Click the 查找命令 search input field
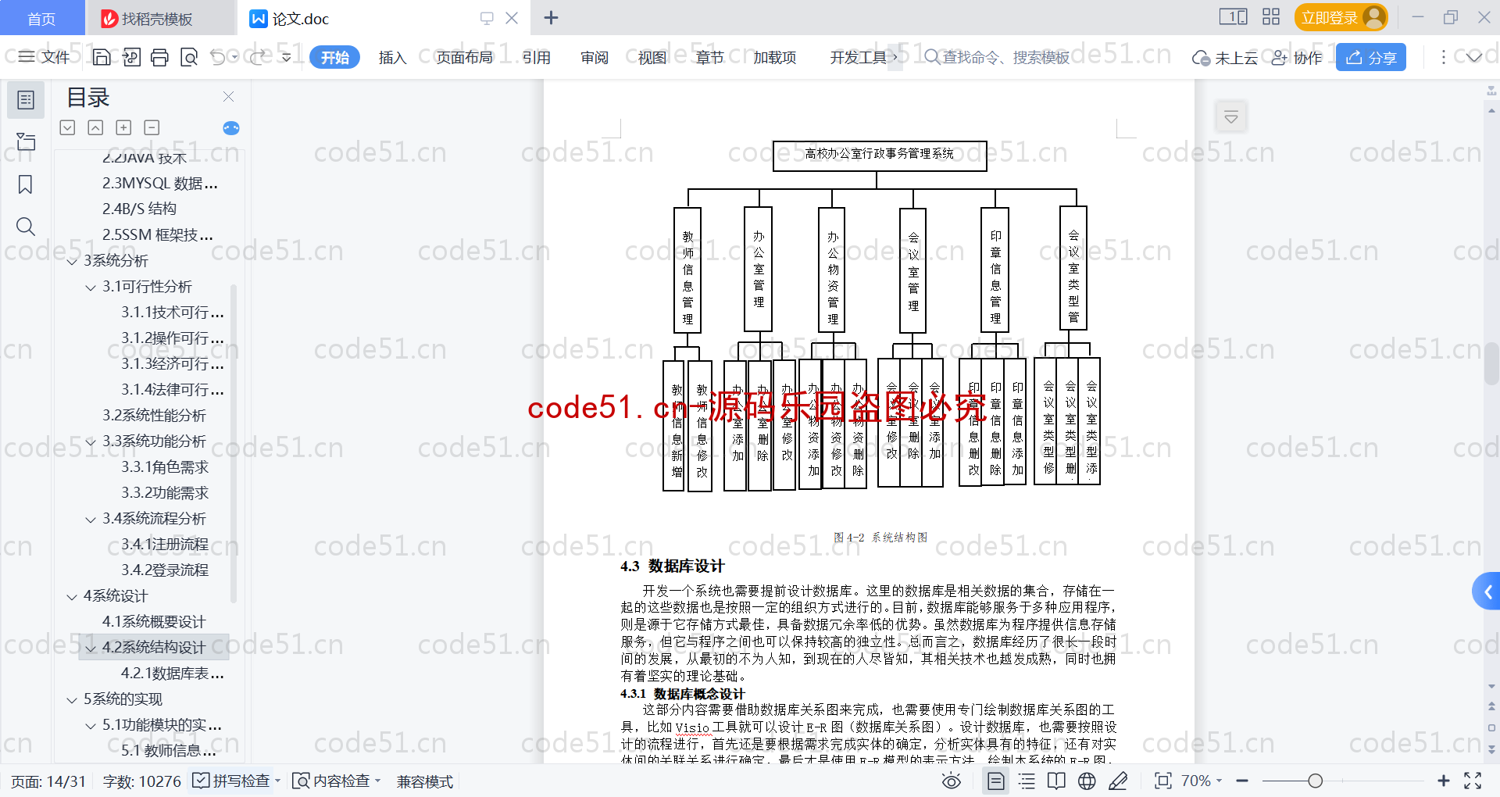 [x=998, y=57]
